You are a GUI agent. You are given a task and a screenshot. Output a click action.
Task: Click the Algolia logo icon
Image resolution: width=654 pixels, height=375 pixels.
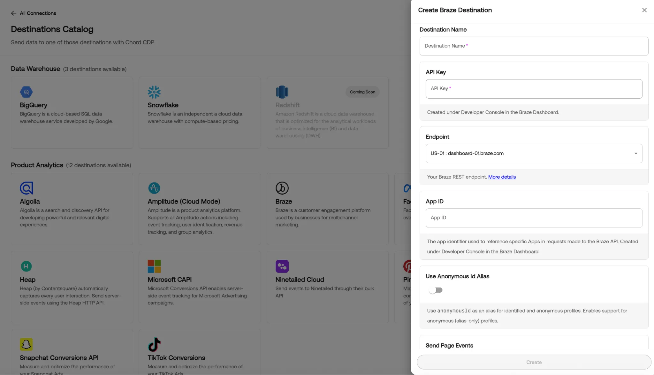click(26, 188)
